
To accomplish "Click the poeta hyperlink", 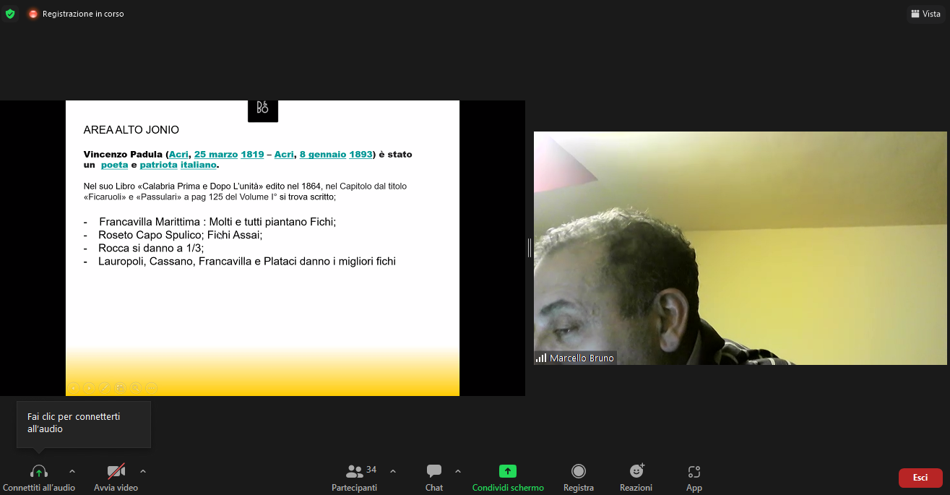I will pos(114,165).
